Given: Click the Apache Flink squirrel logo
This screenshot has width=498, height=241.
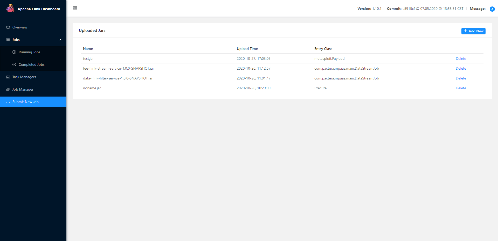Looking at the screenshot, I should point(10,8).
